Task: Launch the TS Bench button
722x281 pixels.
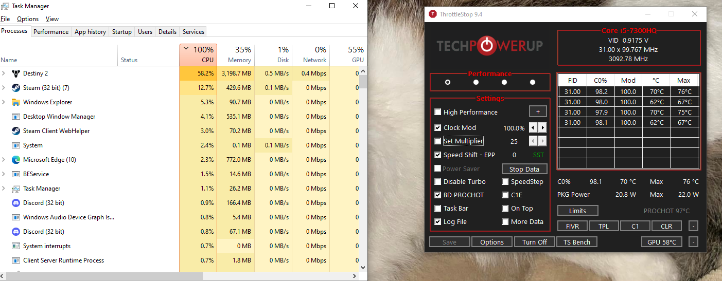Action: (x=577, y=242)
